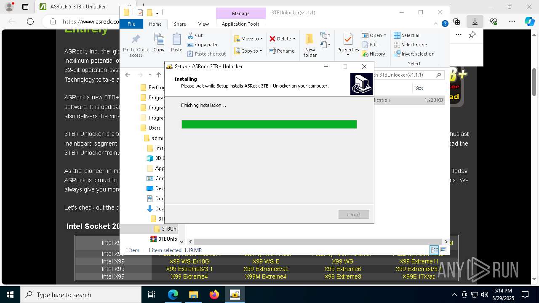
Task: Click X99M Extreme4 link
Action: tap(266, 276)
